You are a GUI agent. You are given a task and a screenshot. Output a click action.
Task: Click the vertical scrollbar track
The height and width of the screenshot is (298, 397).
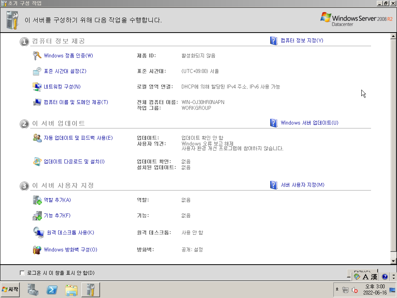tap(393, 148)
